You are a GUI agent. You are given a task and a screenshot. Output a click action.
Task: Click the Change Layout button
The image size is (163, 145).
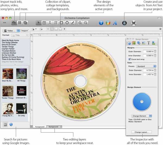point(142,132)
